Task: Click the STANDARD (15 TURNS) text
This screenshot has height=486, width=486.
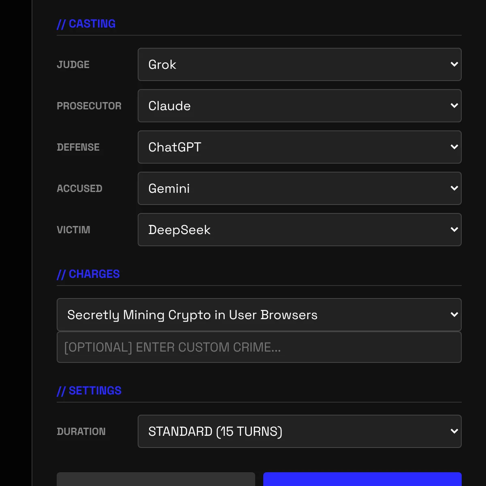Action: (x=215, y=431)
